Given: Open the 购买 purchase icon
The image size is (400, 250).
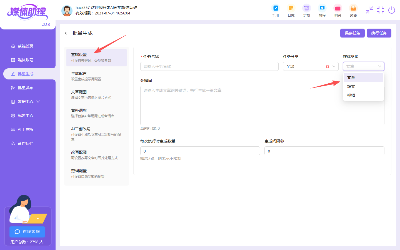Looking at the screenshot, I should coord(337,11).
